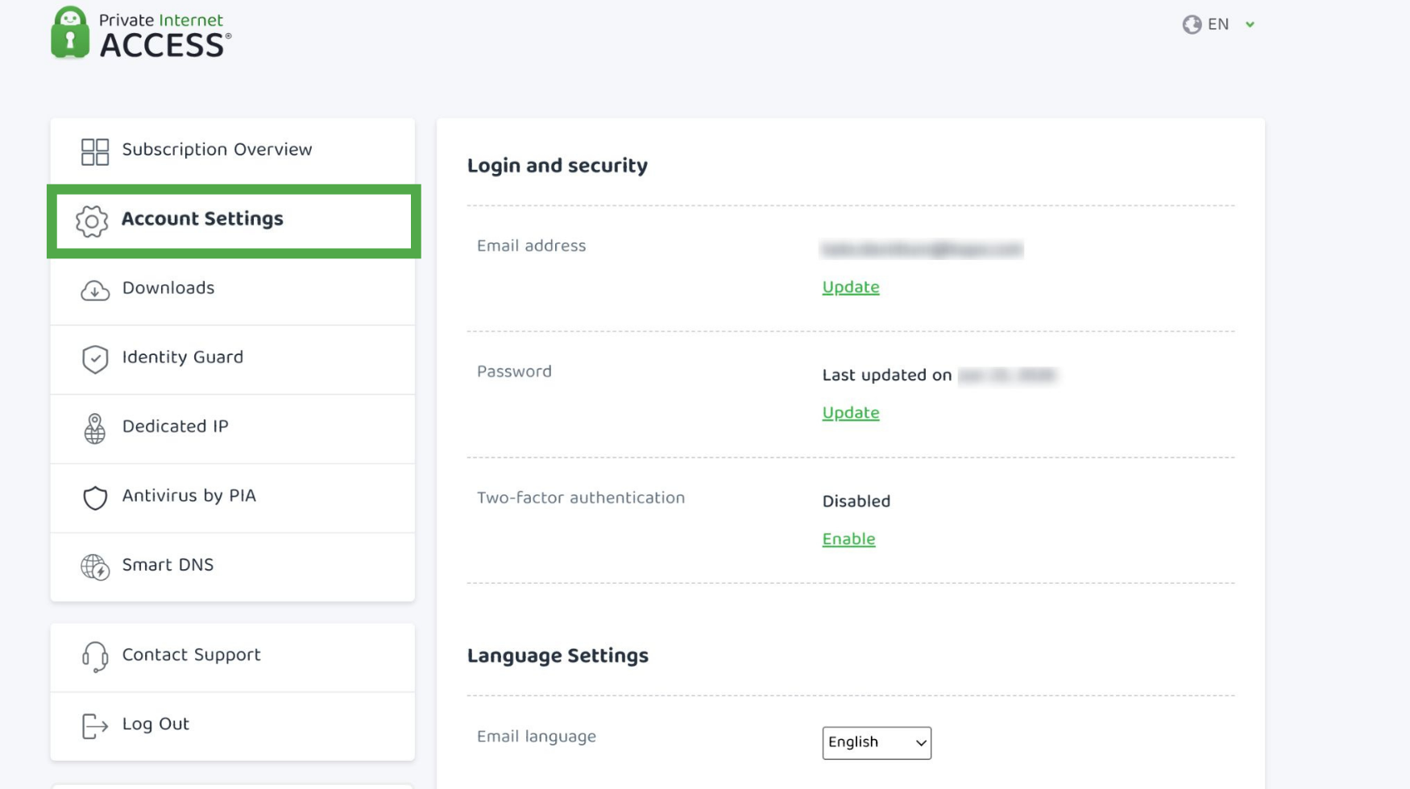Go to the Downloads section
Viewport: 1410px width, 789px height.
(x=233, y=290)
